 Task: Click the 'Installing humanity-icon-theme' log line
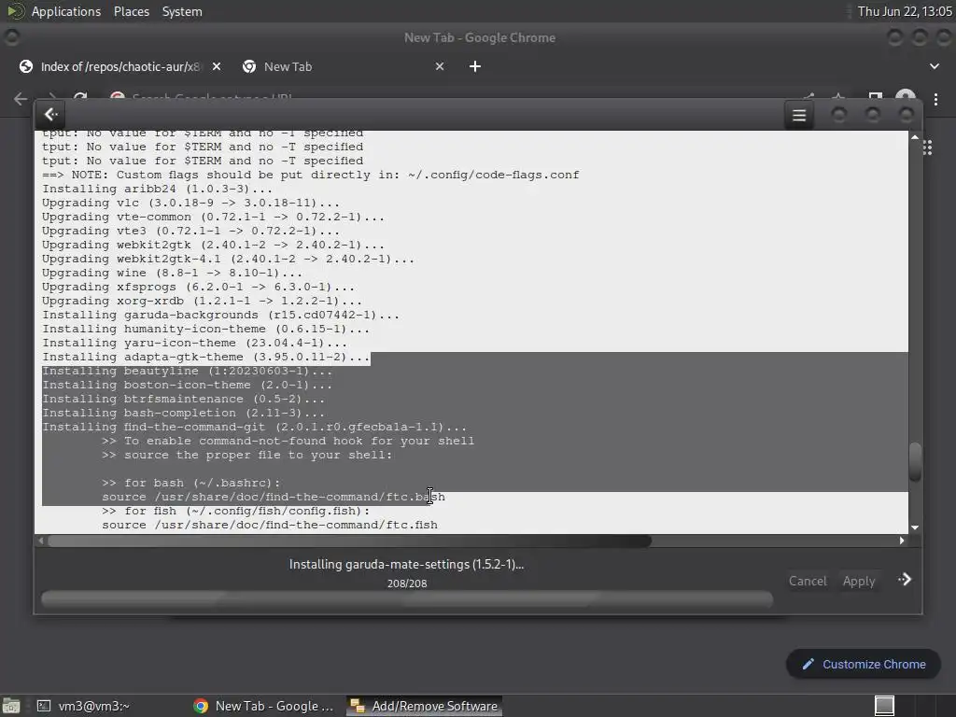click(205, 329)
